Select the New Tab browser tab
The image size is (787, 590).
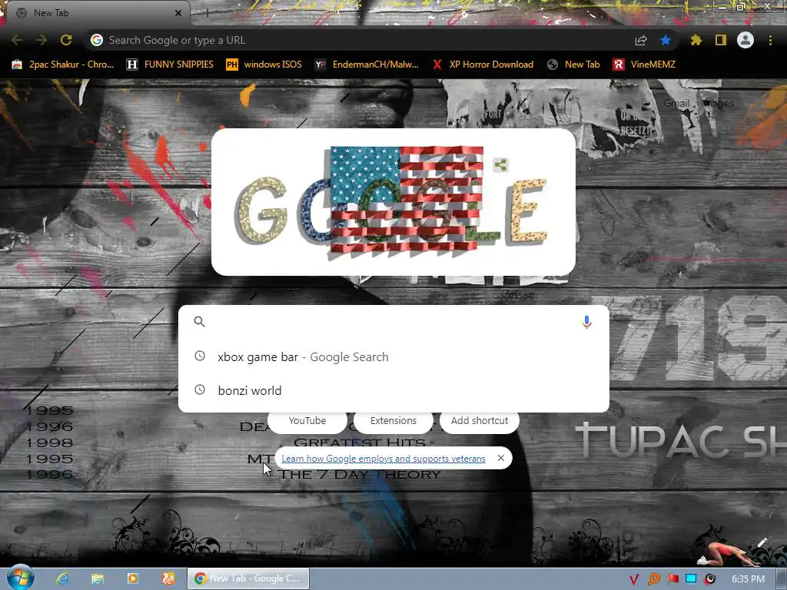[98, 13]
